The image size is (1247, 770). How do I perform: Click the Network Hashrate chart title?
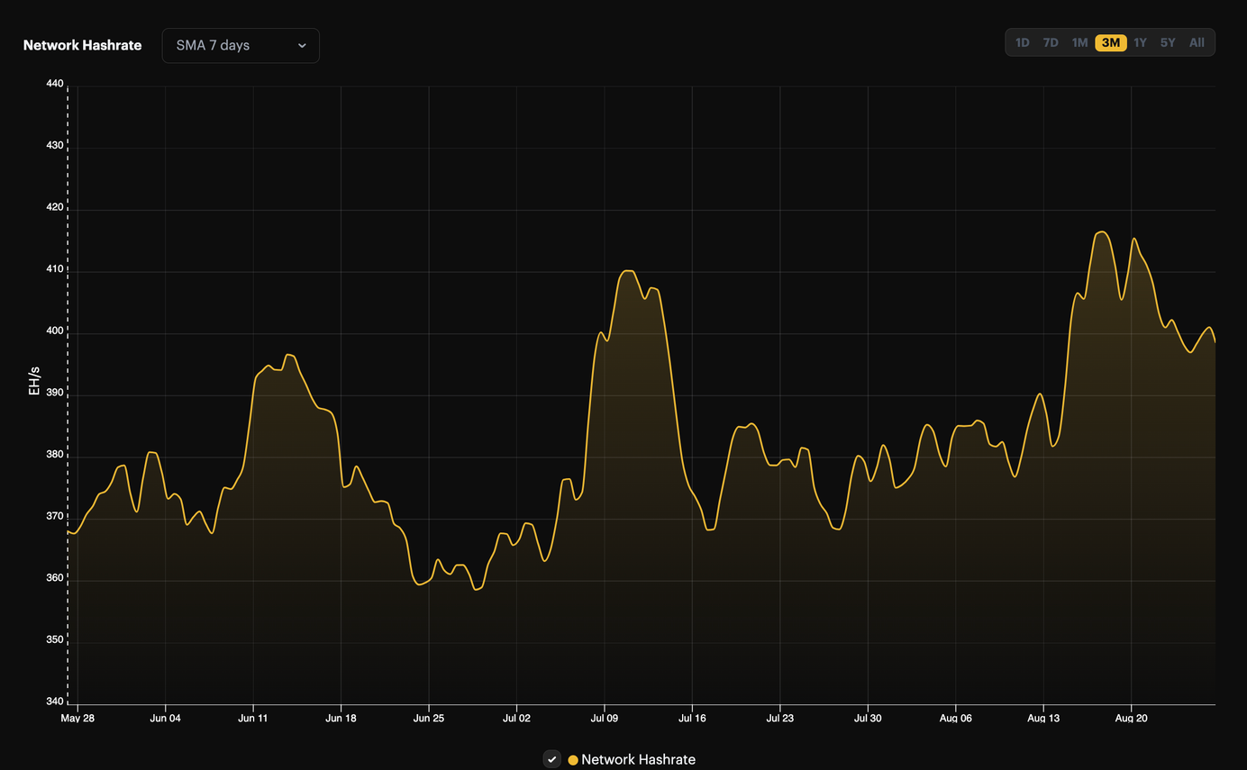(x=82, y=45)
